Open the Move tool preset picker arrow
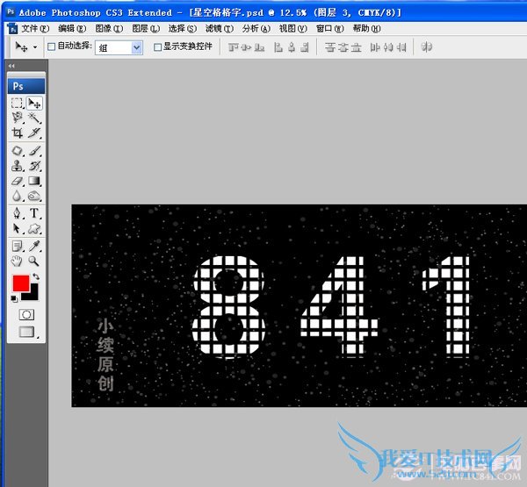The width and height of the screenshot is (527, 487). tap(35, 47)
